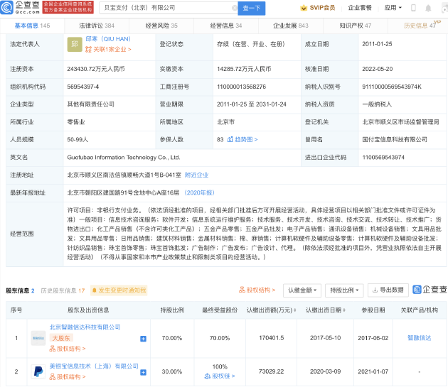Click 工商注册号 value 110000013568276

point(242,87)
